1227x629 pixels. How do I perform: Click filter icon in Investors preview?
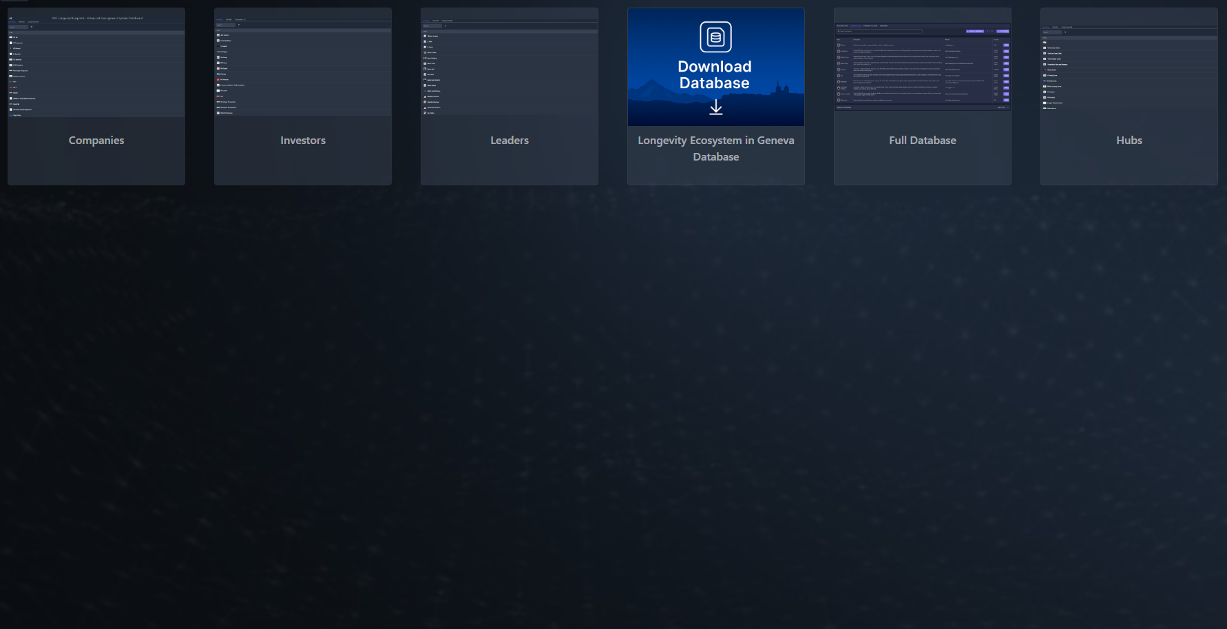click(239, 25)
